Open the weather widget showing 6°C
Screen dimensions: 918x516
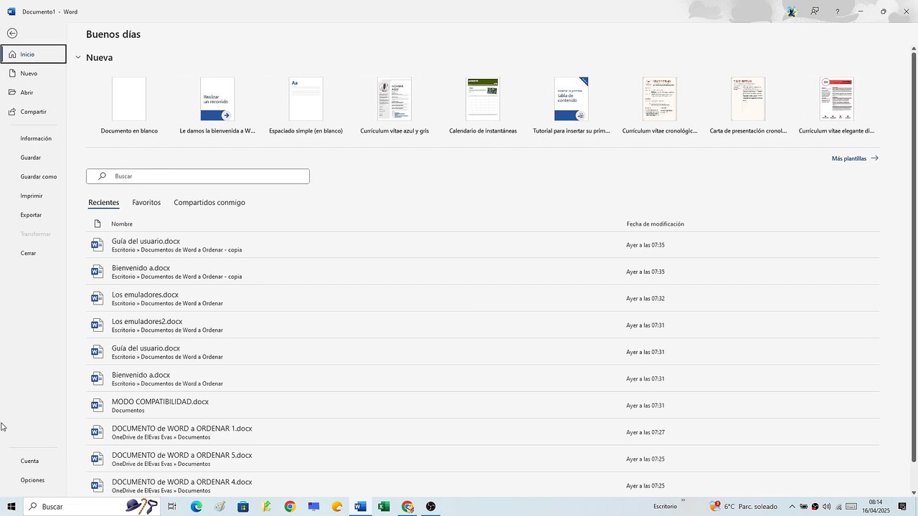[x=743, y=507]
